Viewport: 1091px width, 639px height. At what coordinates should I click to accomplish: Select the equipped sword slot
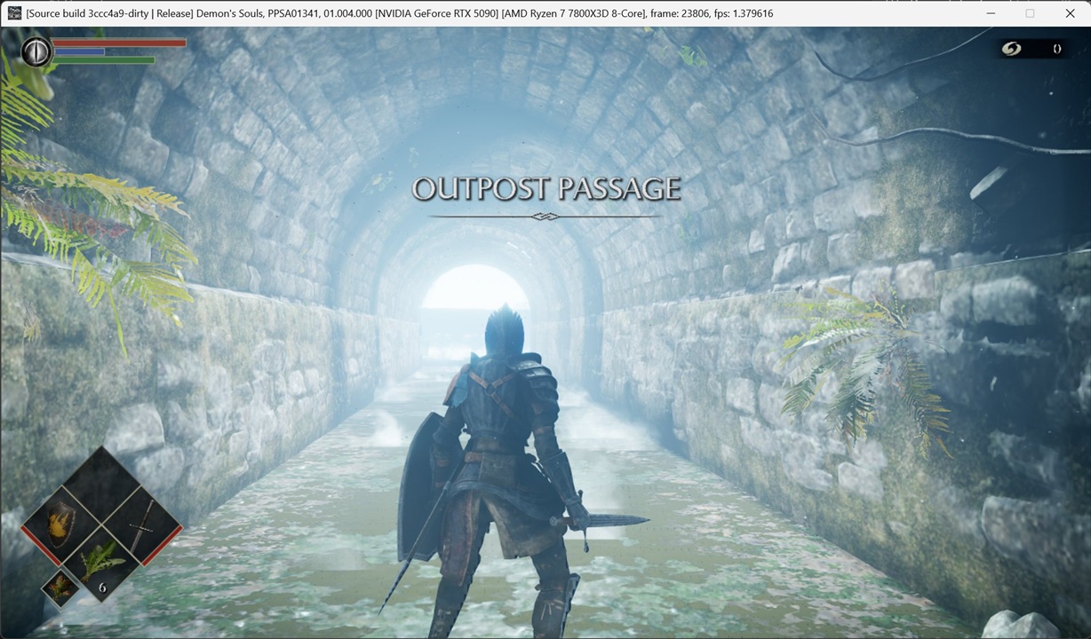tap(142, 527)
